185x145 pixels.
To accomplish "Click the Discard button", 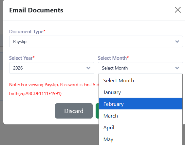I will pos(74,111).
